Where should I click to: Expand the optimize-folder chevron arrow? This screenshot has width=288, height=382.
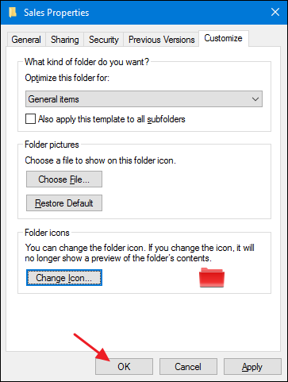(255, 99)
